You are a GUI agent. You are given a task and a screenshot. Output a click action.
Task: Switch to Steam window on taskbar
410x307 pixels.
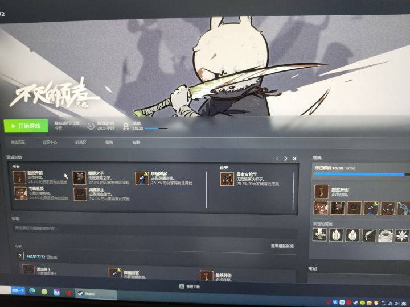click(96, 294)
